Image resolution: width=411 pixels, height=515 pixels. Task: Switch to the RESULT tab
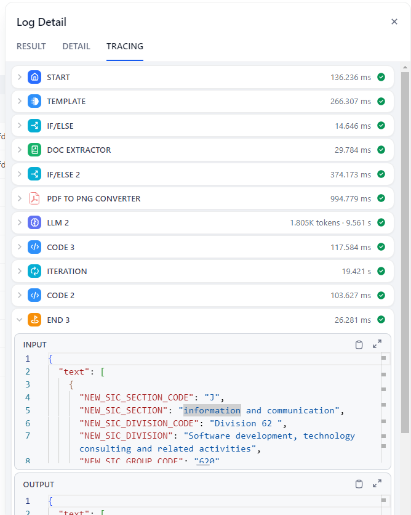(31, 46)
